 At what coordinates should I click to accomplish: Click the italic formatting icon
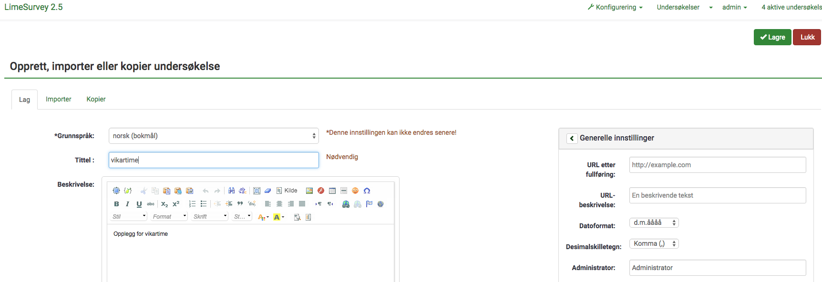tap(127, 204)
